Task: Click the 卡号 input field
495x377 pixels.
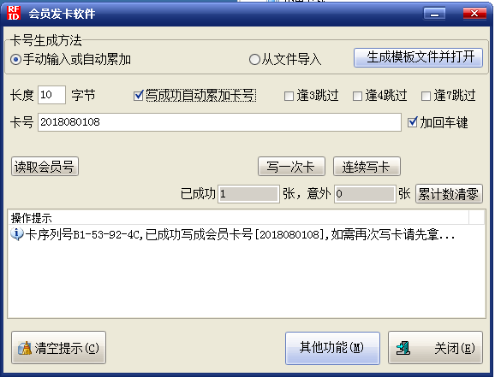Action: click(219, 122)
